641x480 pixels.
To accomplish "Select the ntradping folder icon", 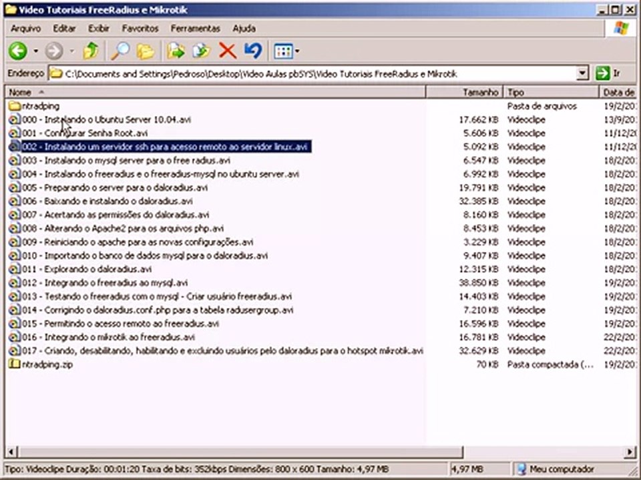I will (15, 106).
